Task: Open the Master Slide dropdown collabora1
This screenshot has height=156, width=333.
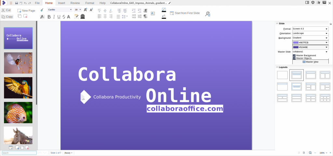Action: click(311, 52)
